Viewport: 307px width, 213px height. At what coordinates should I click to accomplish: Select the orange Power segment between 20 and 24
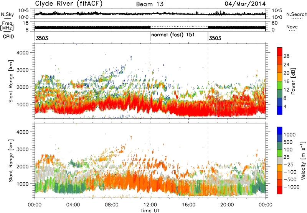click(x=280, y=68)
